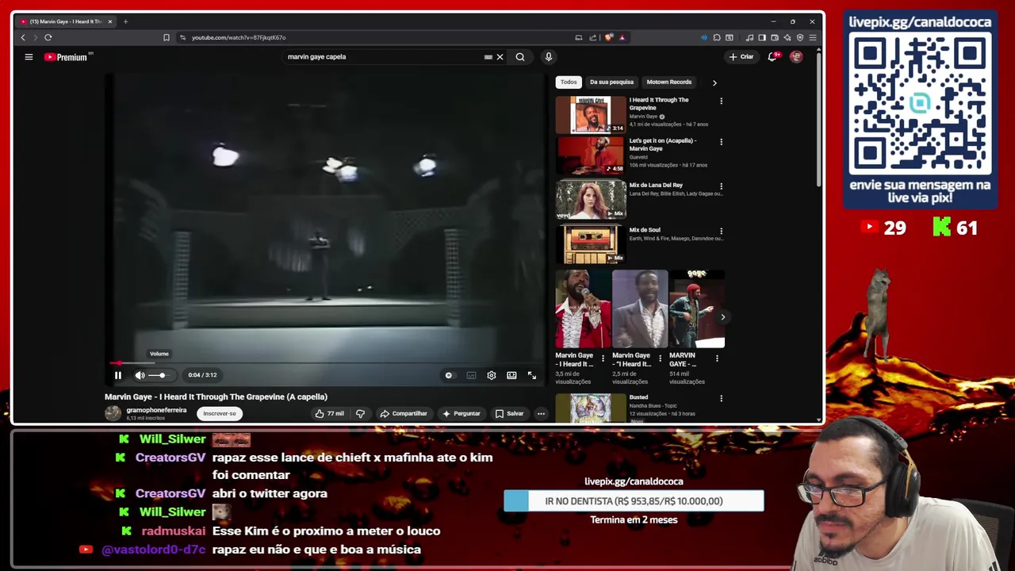
Task: Like the video (77 mil)
Action: click(329, 413)
